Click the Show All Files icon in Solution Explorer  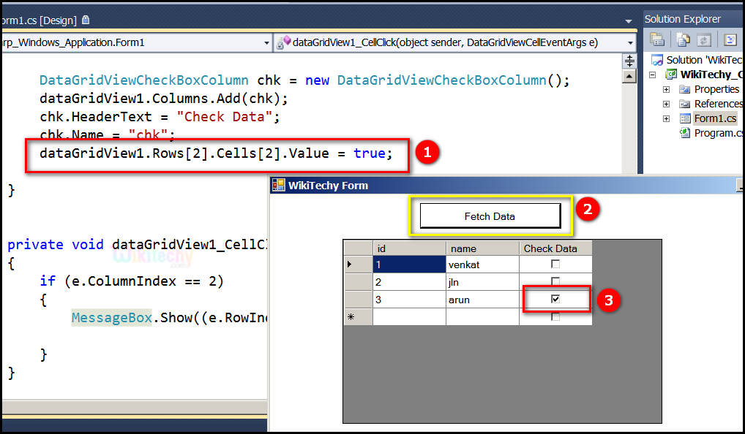pyautogui.click(x=681, y=39)
